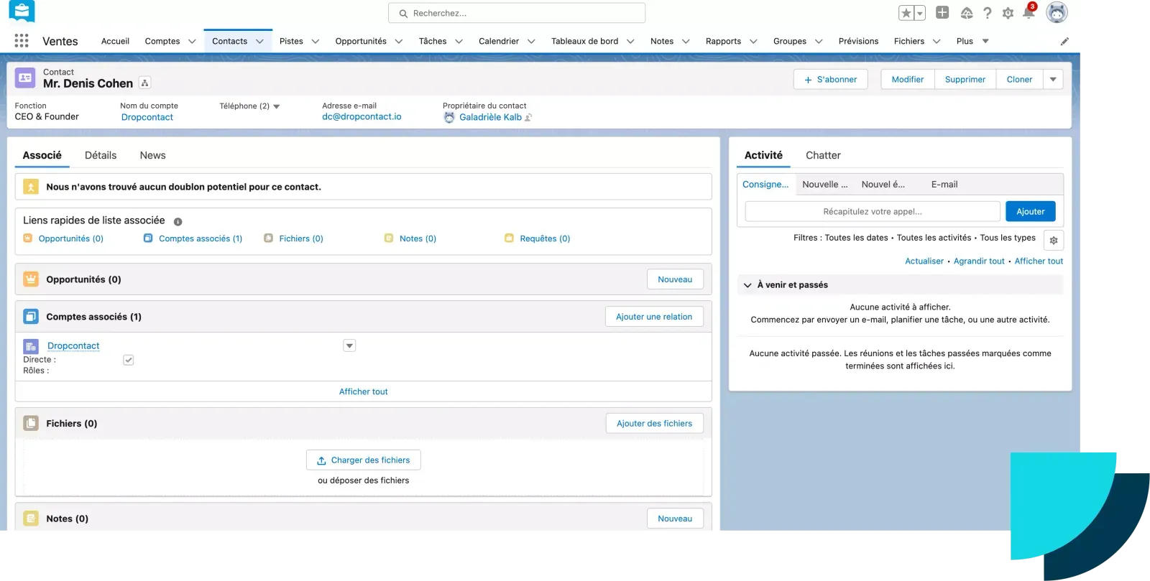This screenshot has width=1150, height=581.
Task: Click the favorites star icon
Action: 906,13
